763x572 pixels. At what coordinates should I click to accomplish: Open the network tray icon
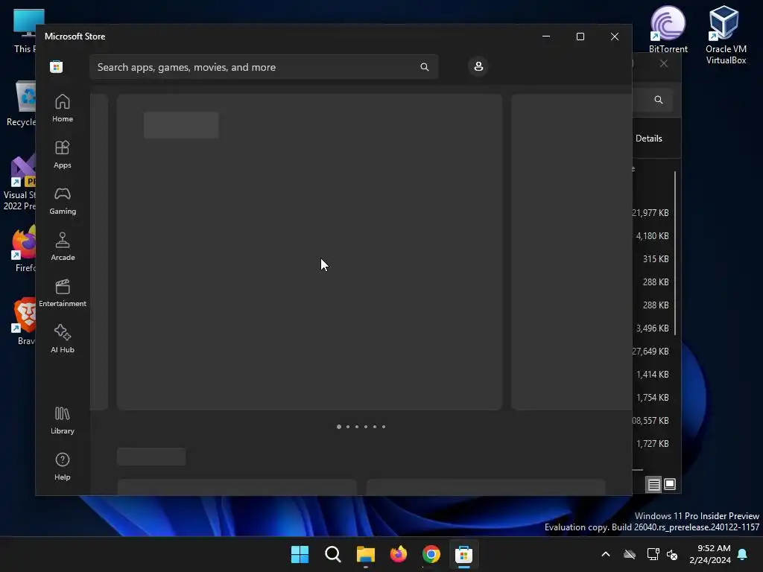[x=653, y=554]
